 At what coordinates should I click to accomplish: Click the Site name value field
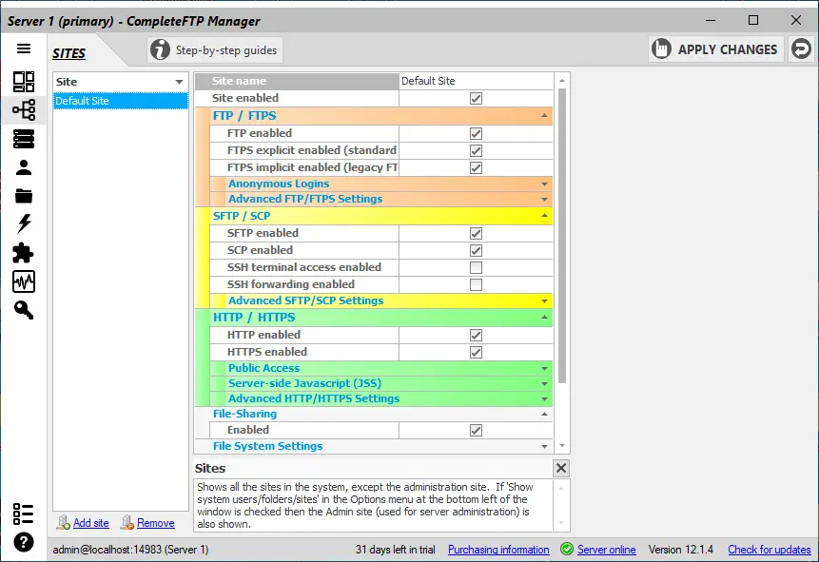point(476,81)
